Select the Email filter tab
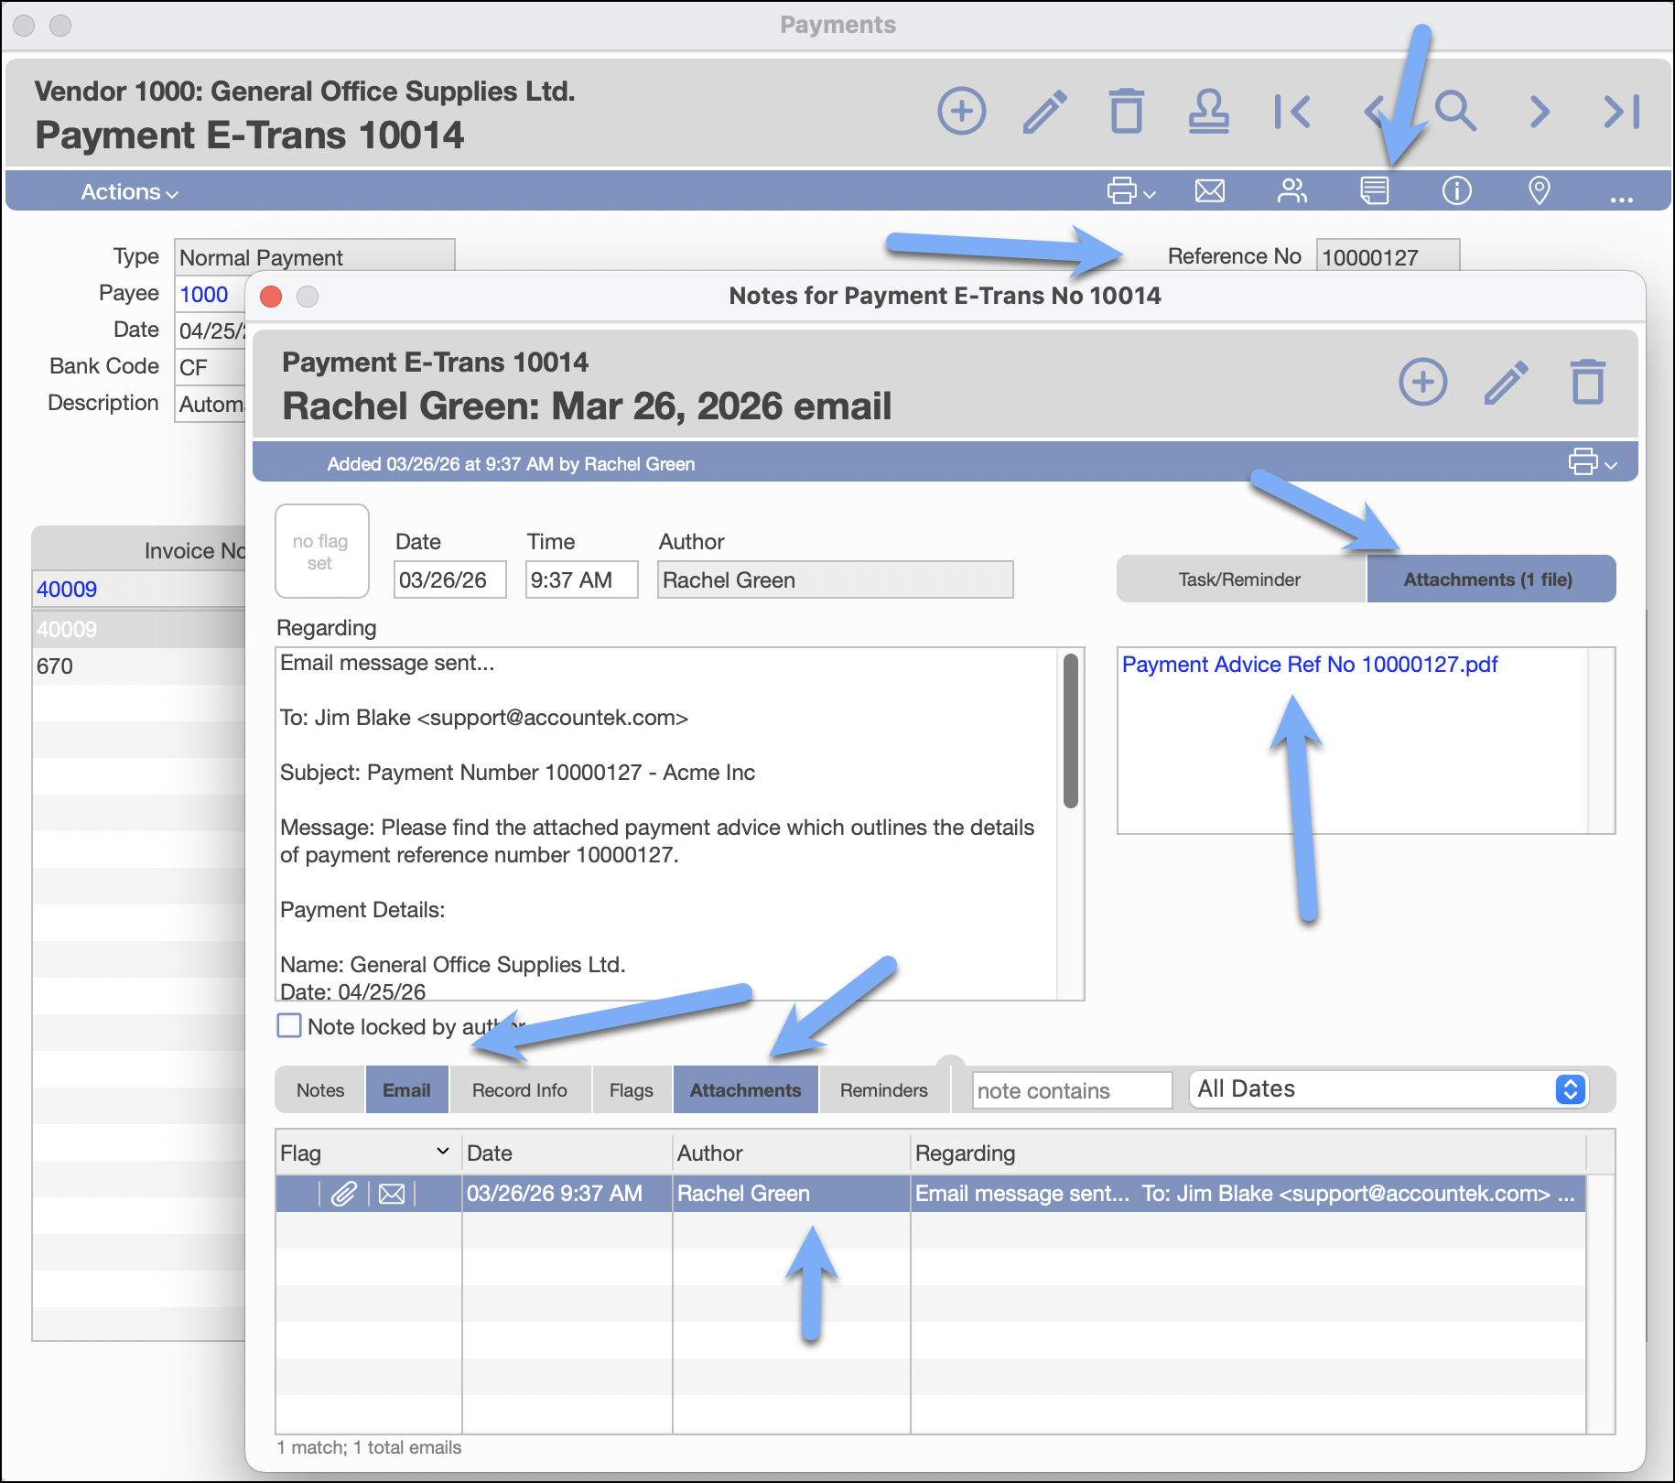 [x=406, y=1090]
